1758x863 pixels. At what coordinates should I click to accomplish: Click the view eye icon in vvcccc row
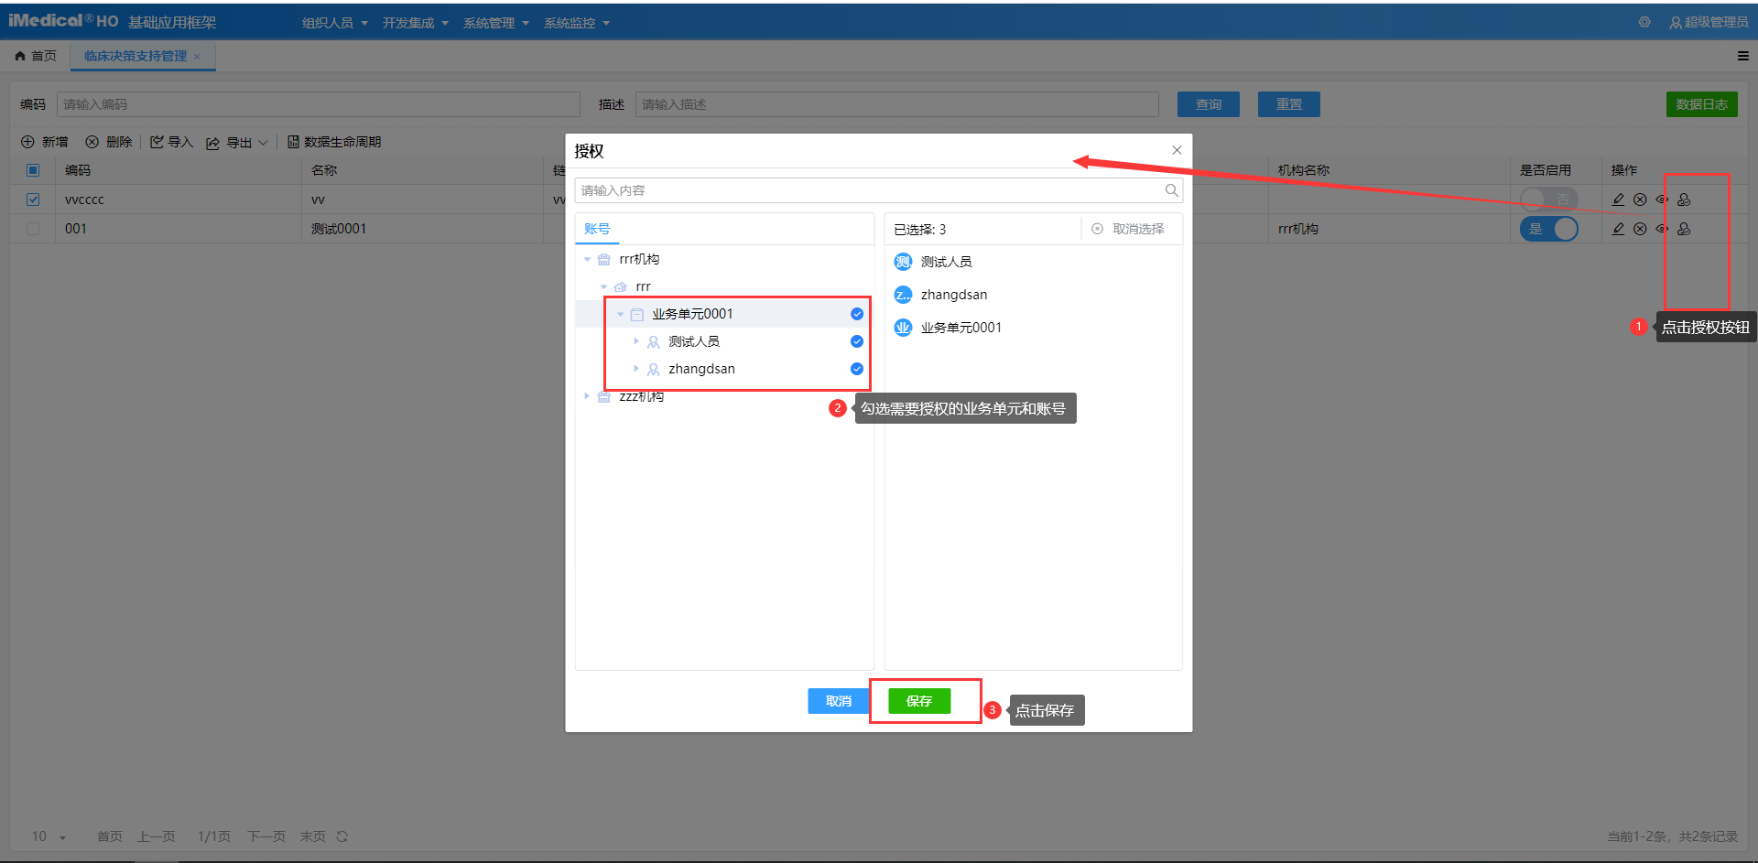[x=1662, y=200]
